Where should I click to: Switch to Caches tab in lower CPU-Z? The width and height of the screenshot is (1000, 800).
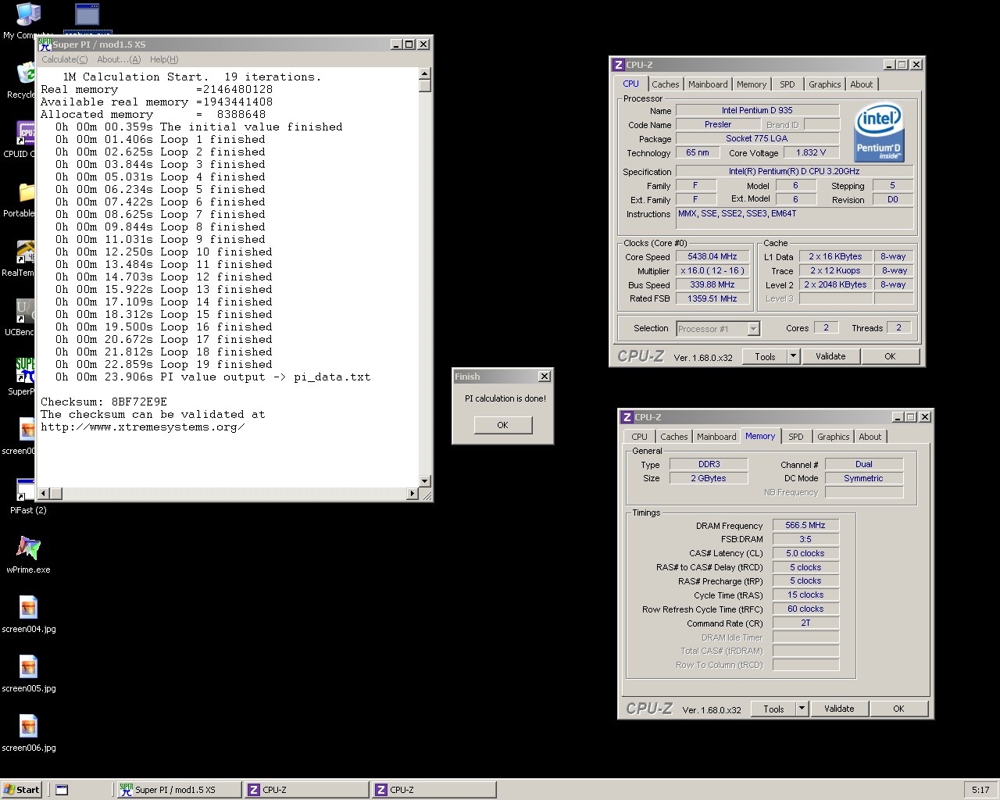pyautogui.click(x=674, y=437)
